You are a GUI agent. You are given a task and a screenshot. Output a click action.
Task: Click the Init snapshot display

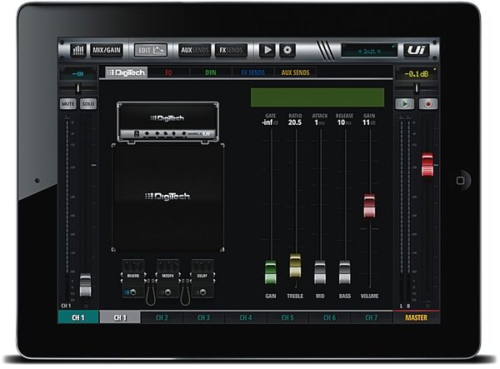tap(369, 51)
